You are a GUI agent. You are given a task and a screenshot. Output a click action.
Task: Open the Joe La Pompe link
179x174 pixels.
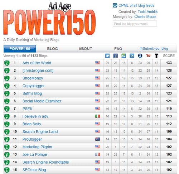35,155
